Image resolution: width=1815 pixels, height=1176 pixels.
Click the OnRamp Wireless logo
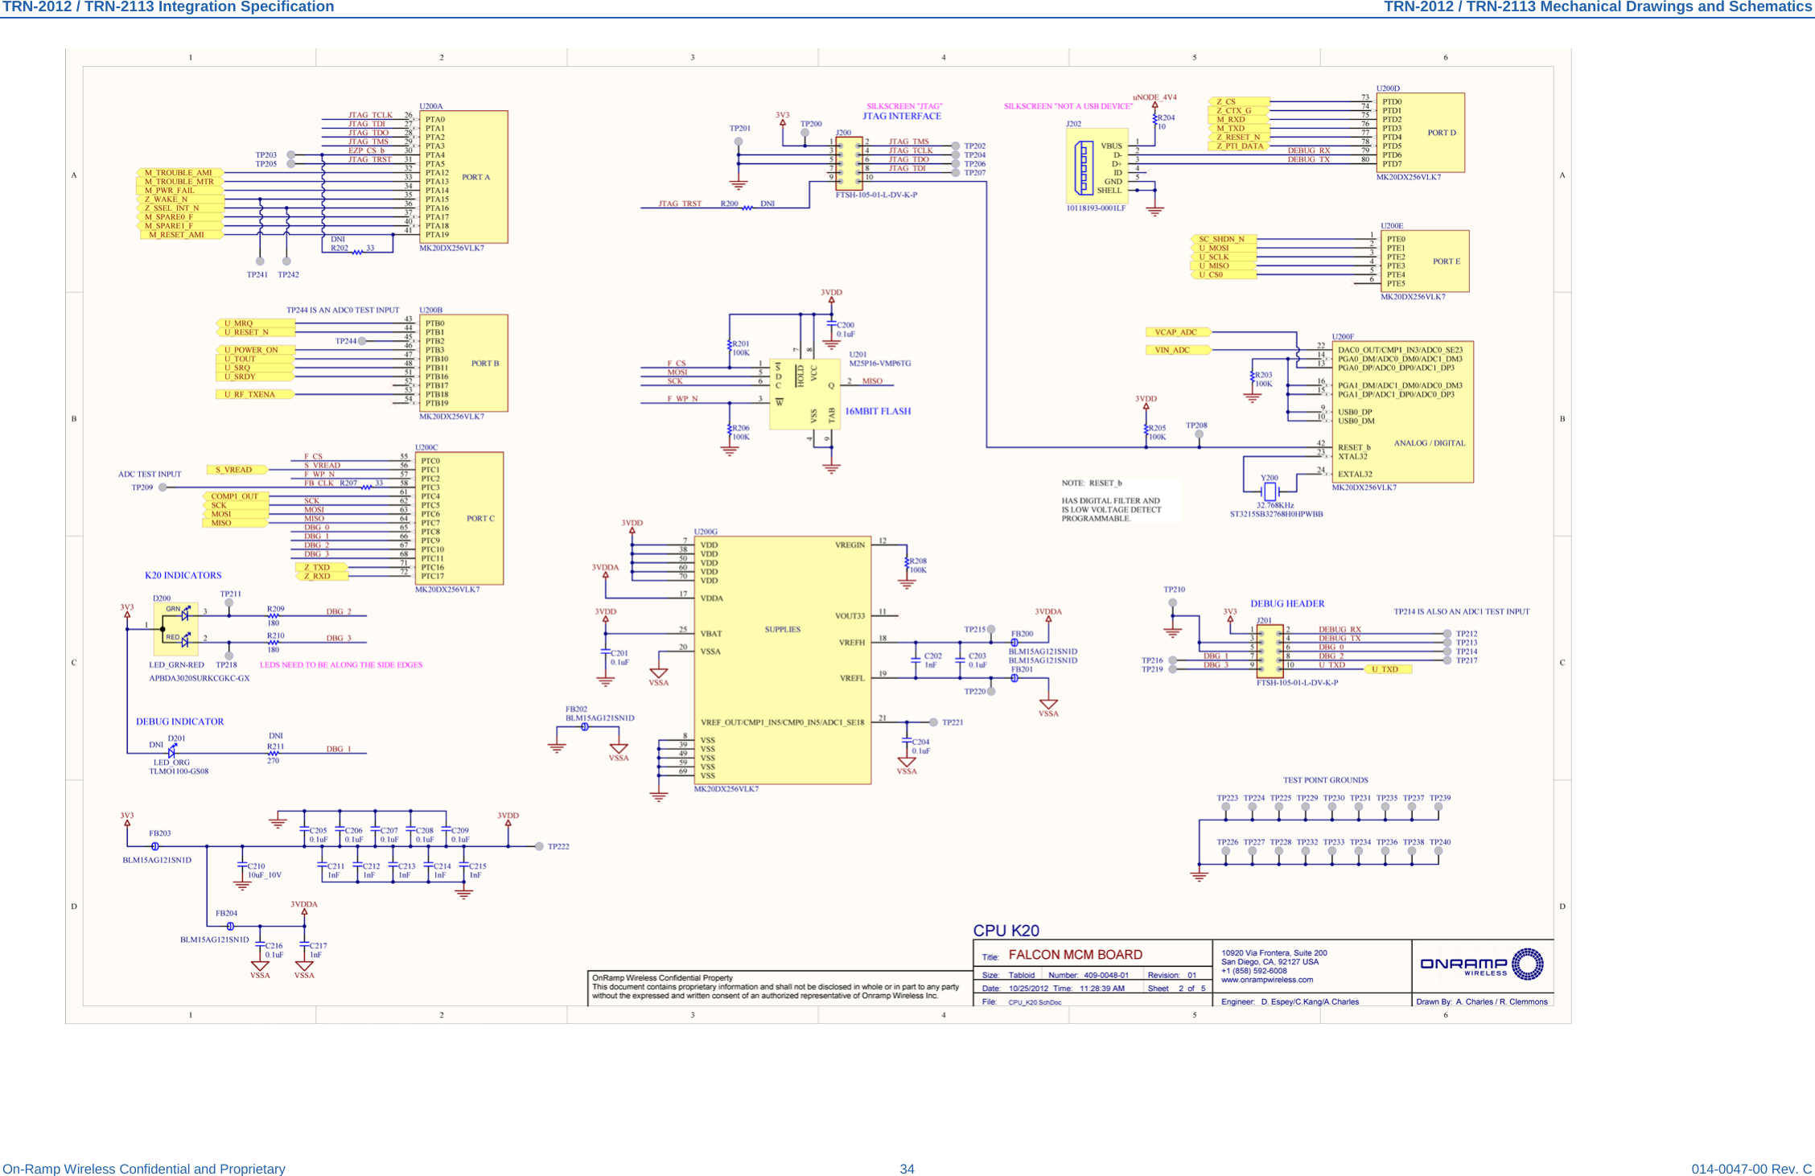pos(1482,964)
